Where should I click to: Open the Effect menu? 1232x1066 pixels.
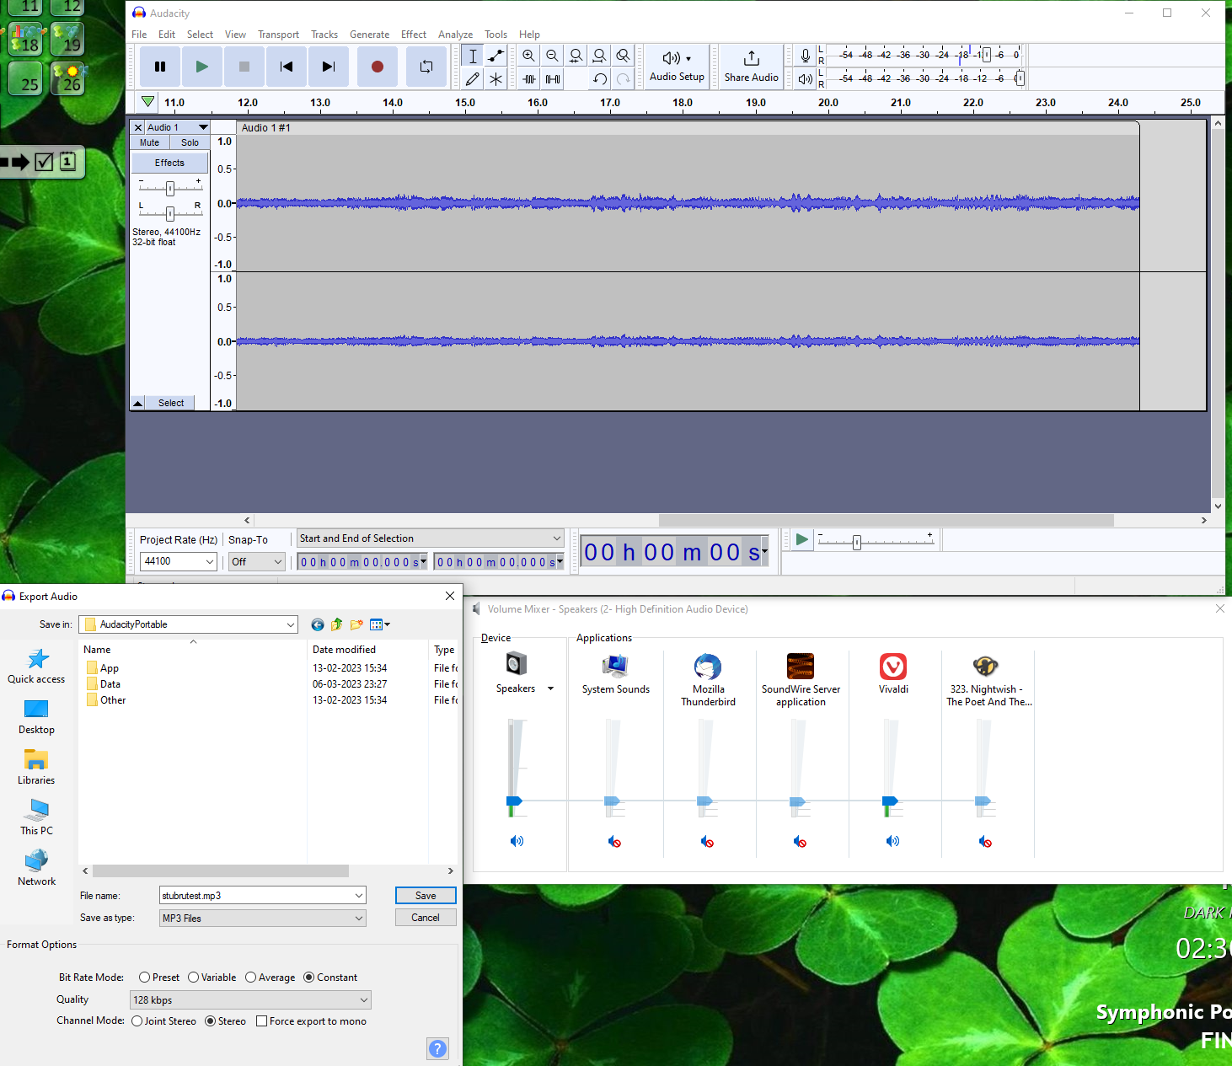click(413, 35)
